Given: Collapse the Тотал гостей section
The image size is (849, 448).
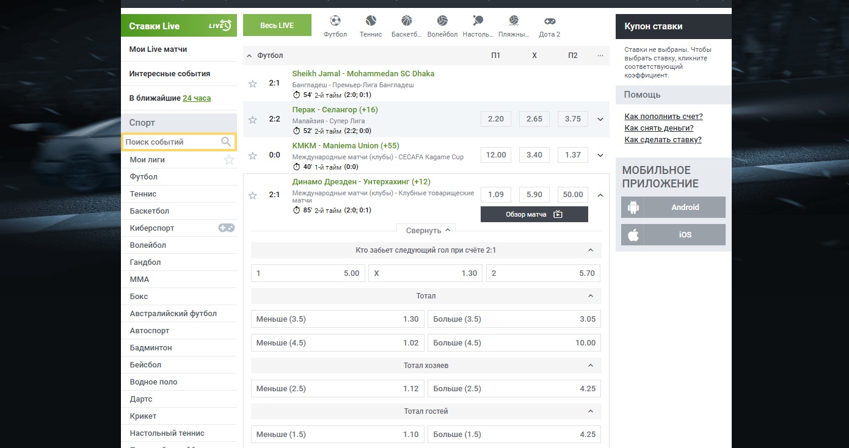Looking at the screenshot, I should (591, 411).
